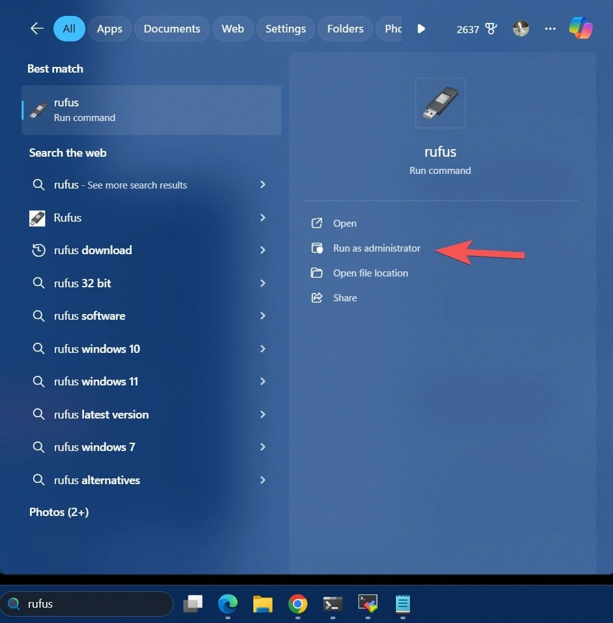Switch to the Folders filter tab
613x623 pixels.
345,29
